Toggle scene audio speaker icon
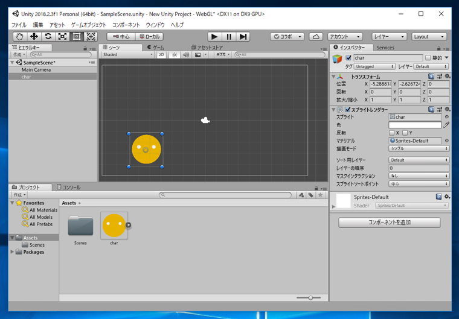The height and width of the screenshot is (319, 459). (x=185, y=55)
